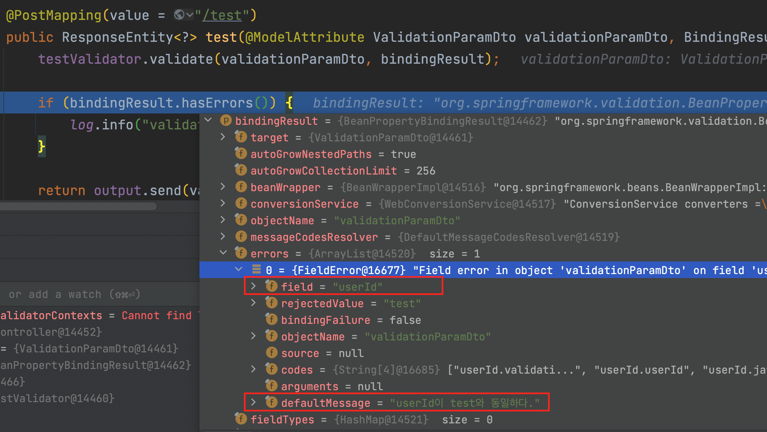Click the list element icon of FieldError entry
The width and height of the screenshot is (767, 432).
coord(256,270)
